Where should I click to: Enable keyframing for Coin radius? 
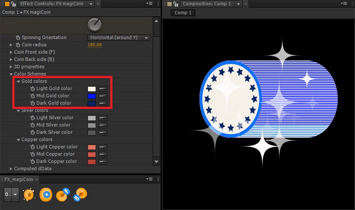click(x=18, y=45)
